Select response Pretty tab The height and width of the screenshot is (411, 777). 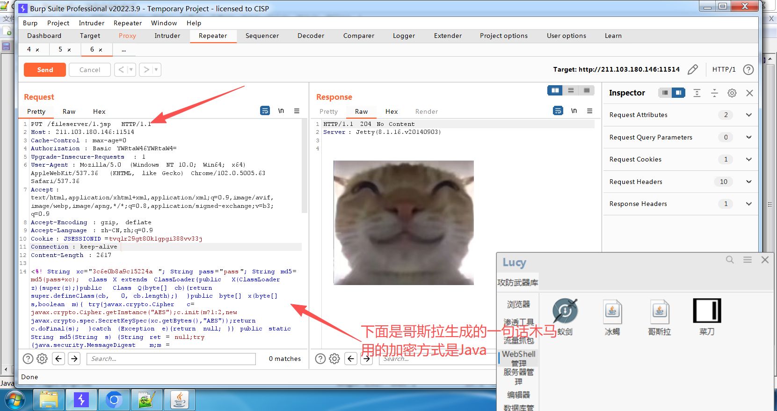pos(328,111)
